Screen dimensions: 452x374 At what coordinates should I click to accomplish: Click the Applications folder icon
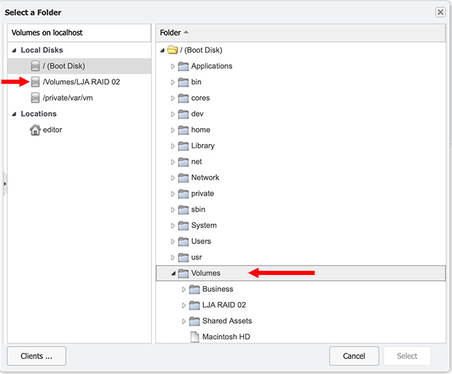click(x=183, y=66)
